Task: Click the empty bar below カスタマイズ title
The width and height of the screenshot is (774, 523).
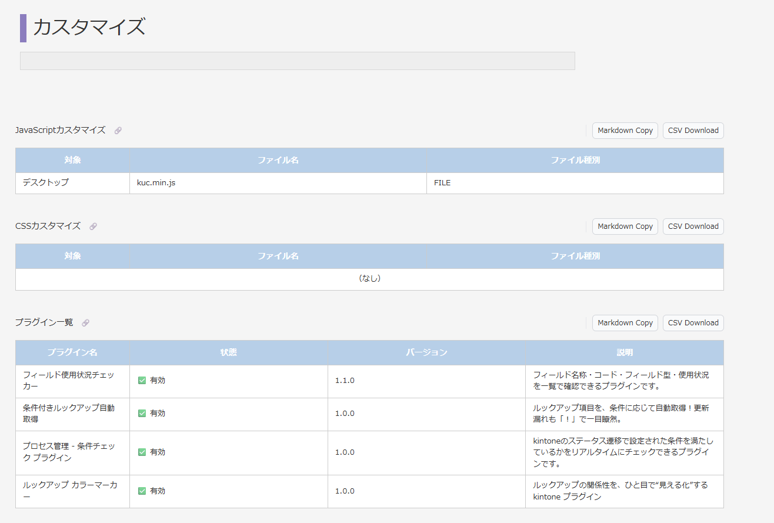Action: (x=298, y=61)
